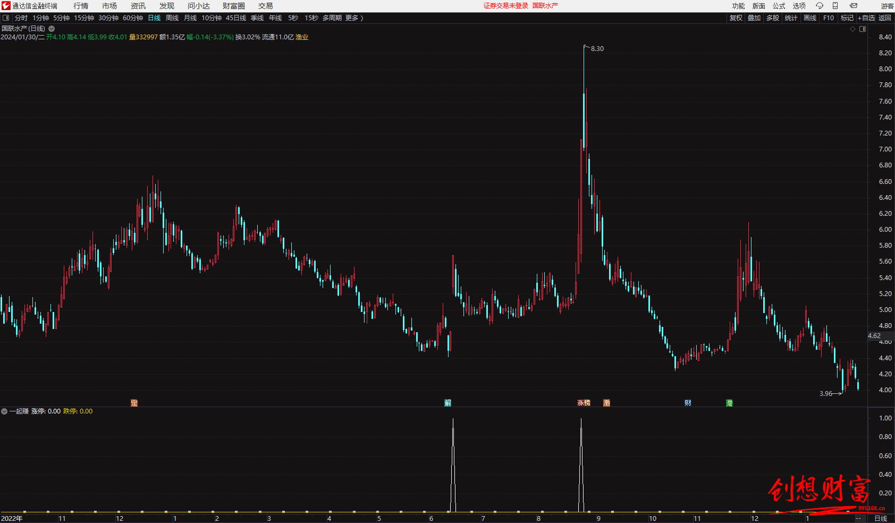Expand the 国联水产 (日线) dropdown arrow
The width and height of the screenshot is (895, 523).
click(x=52, y=29)
